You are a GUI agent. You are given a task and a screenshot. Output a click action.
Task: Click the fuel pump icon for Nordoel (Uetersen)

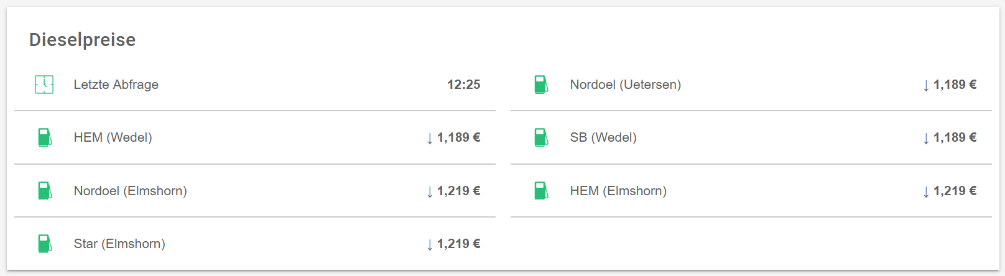(540, 85)
